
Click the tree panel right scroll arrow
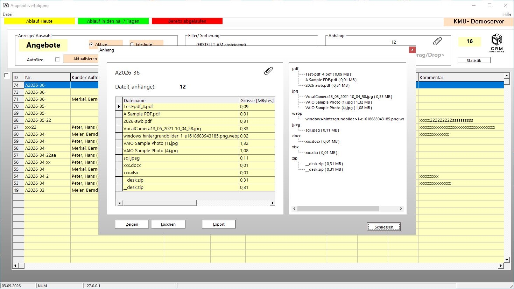pyautogui.click(x=401, y=209)
